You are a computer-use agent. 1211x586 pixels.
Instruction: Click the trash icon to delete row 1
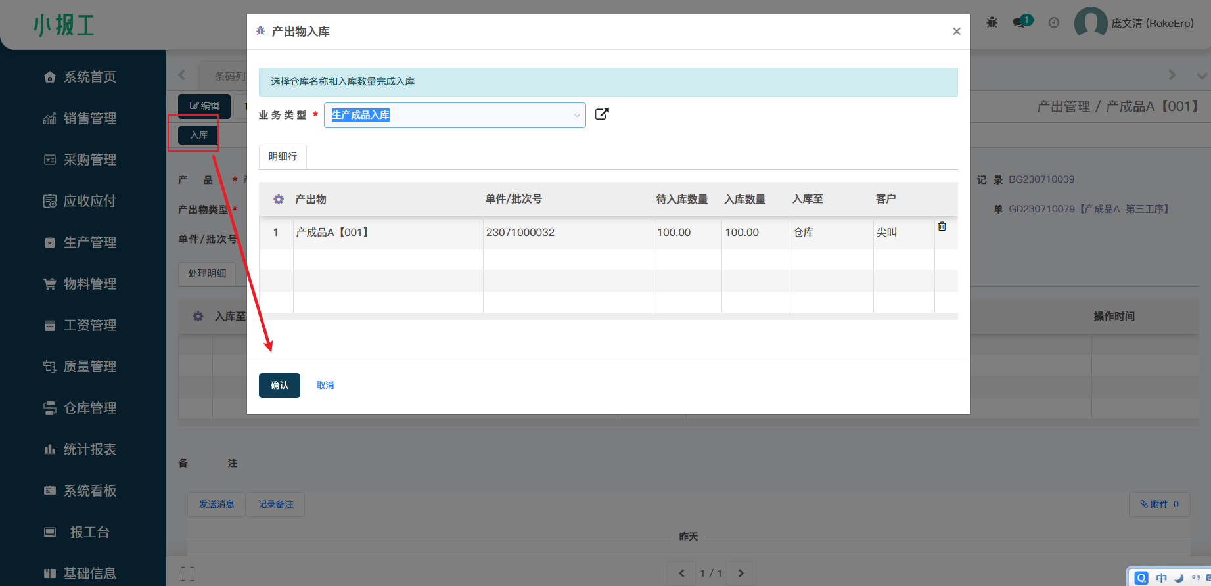[x=942, y=226]
